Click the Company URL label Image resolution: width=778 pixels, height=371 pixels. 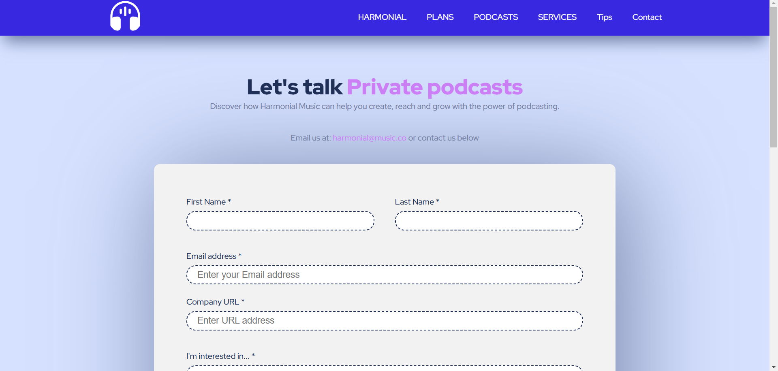coord(213,302)
